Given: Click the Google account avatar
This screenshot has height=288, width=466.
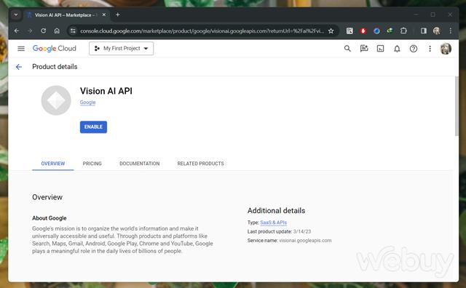Looking at the screenshot, I should [446, 49].
